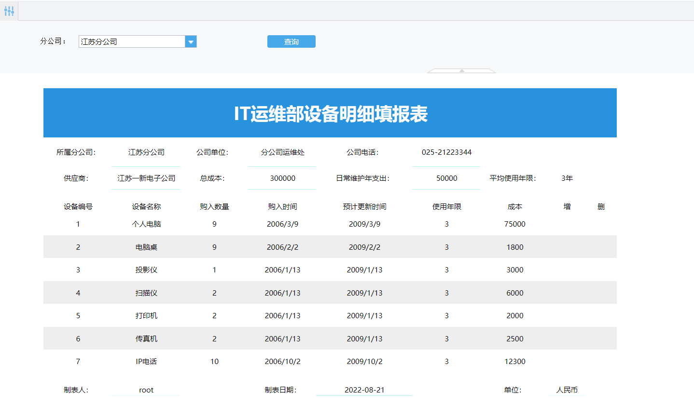Click the 单位 field showing 人民币
Image resolution: width=694 pixels, height=419 pixels.
pyautogui.click(x=567, y=390)
